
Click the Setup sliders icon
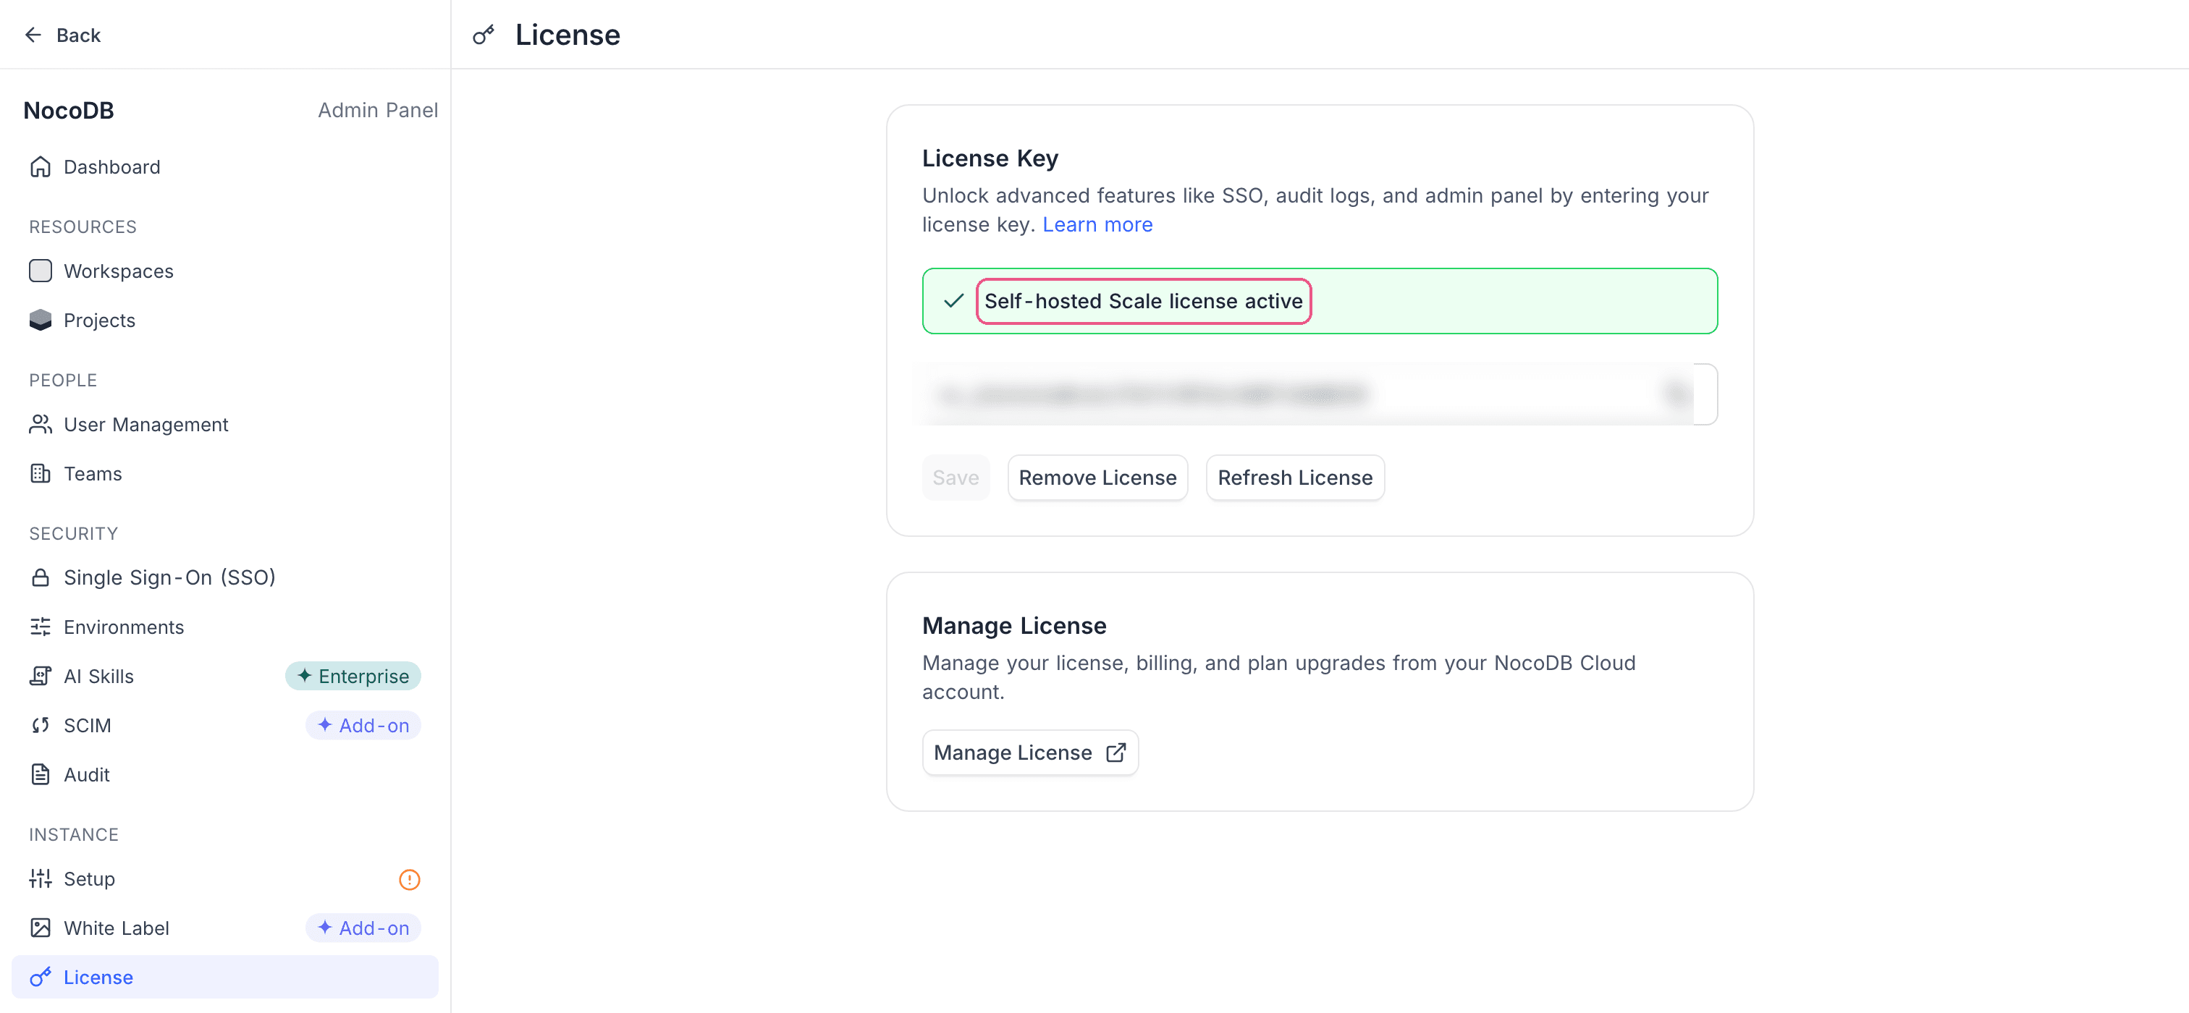click(40, 878)
